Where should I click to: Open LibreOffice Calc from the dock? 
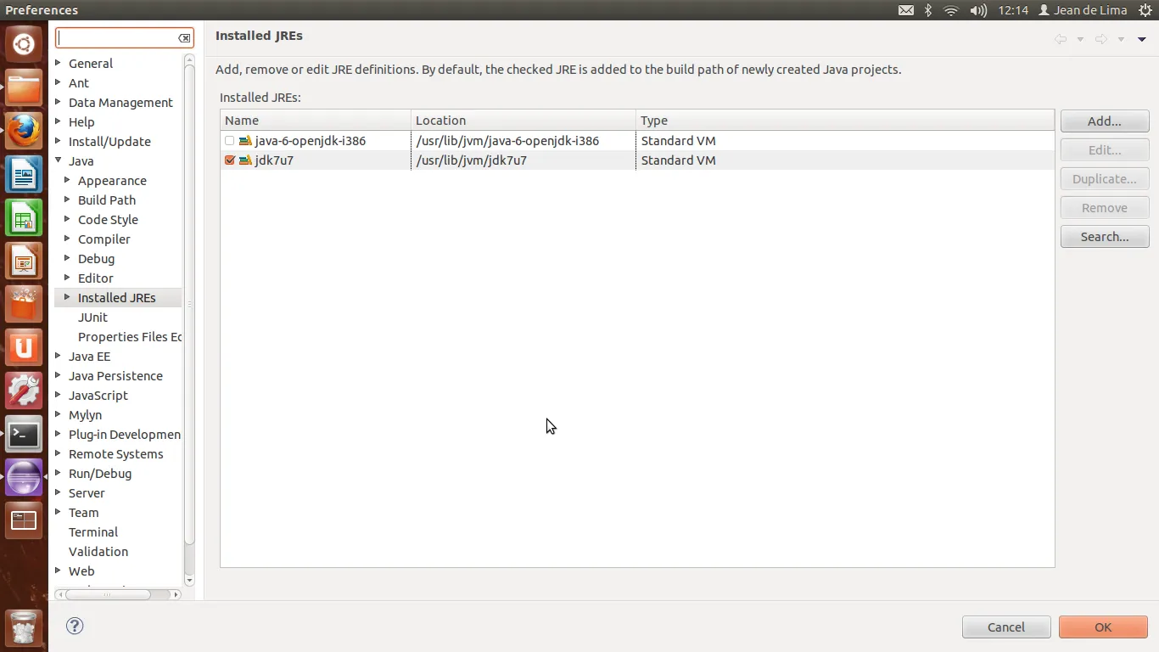point(24,219)
